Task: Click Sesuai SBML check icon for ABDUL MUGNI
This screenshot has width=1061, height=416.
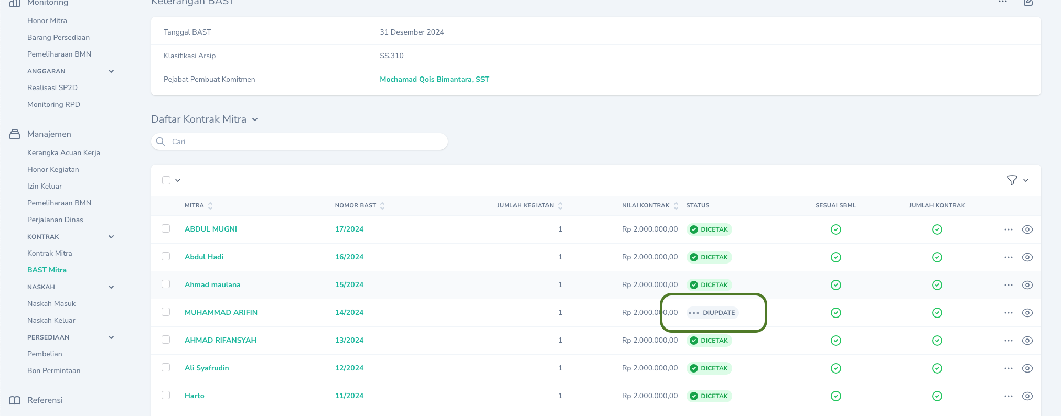Action: tap(836, 229)
